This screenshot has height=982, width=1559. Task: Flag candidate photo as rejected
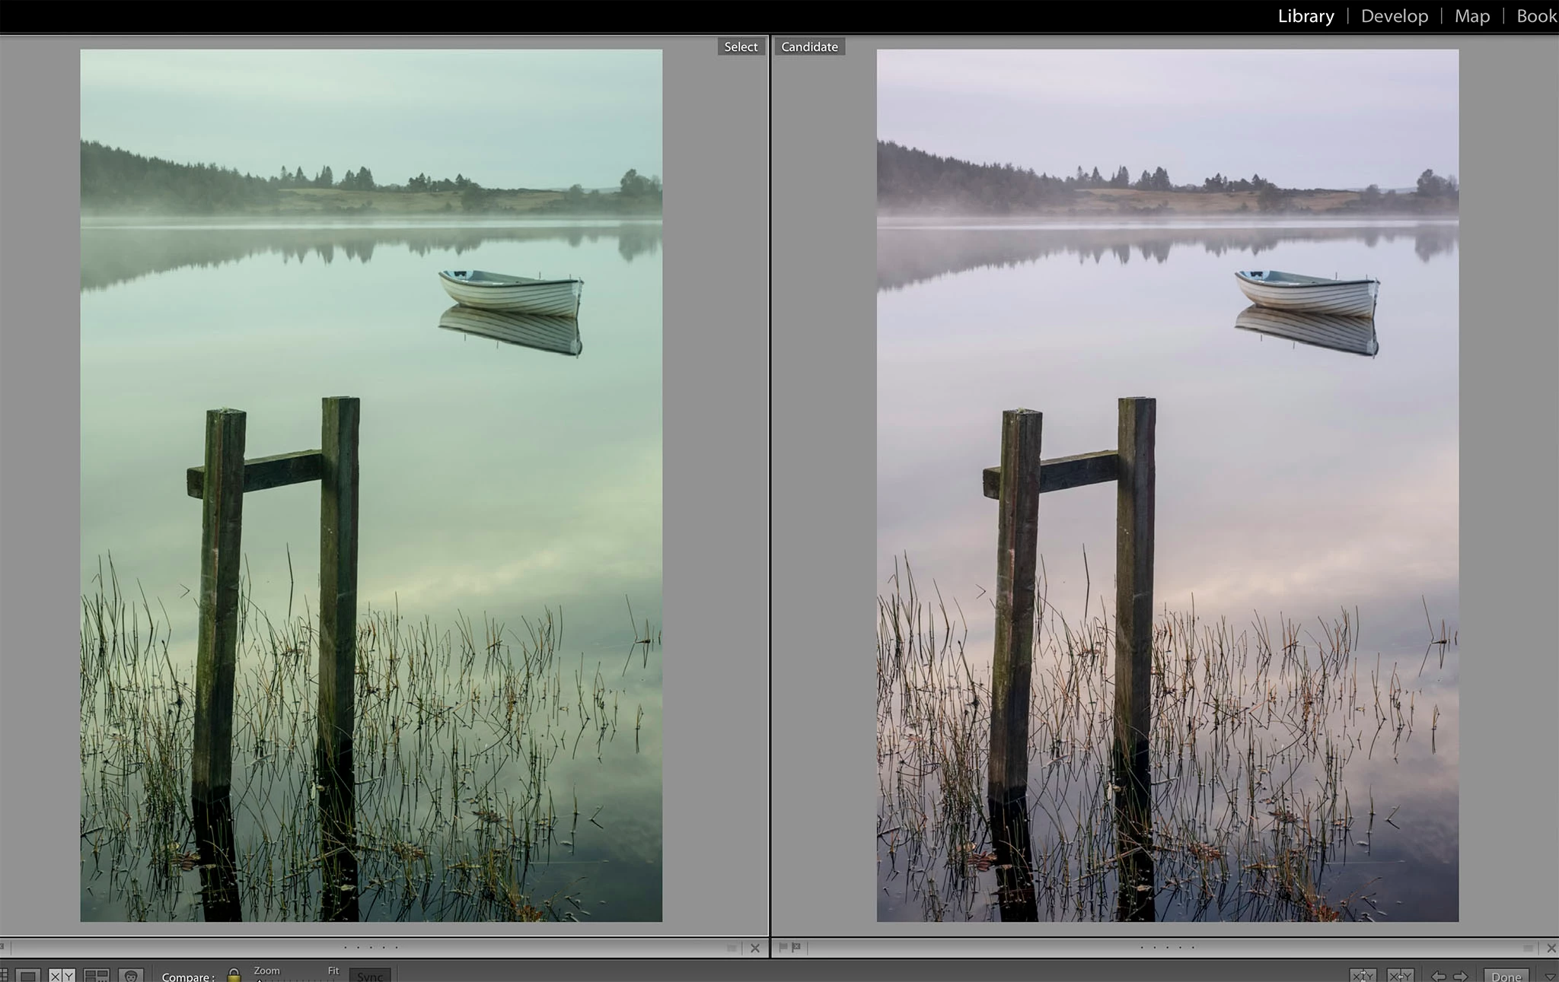[x=796, y=947]
